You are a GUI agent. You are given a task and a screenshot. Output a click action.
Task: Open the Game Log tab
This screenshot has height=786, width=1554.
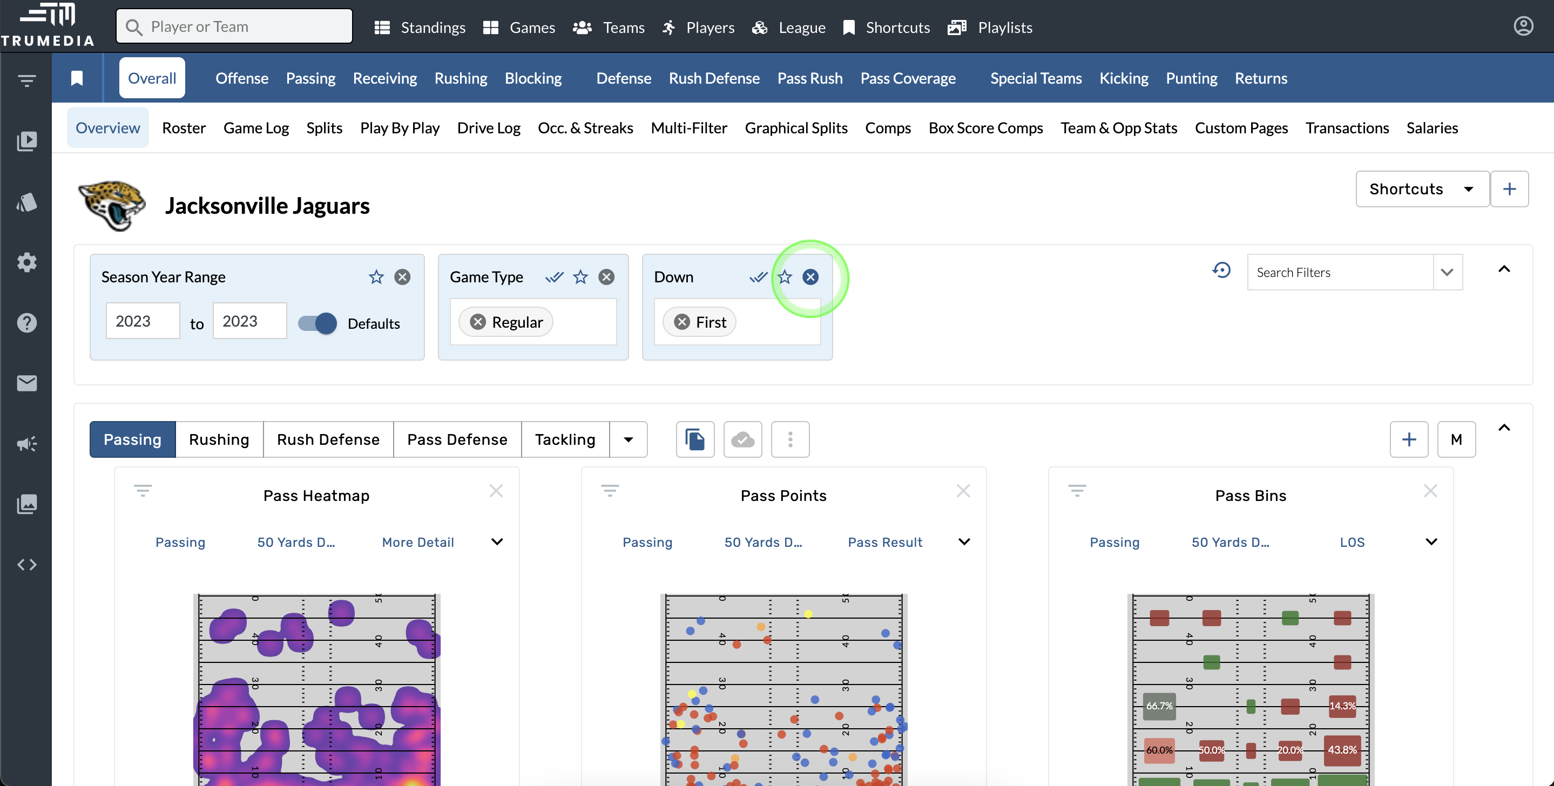[x=256, y=128]
